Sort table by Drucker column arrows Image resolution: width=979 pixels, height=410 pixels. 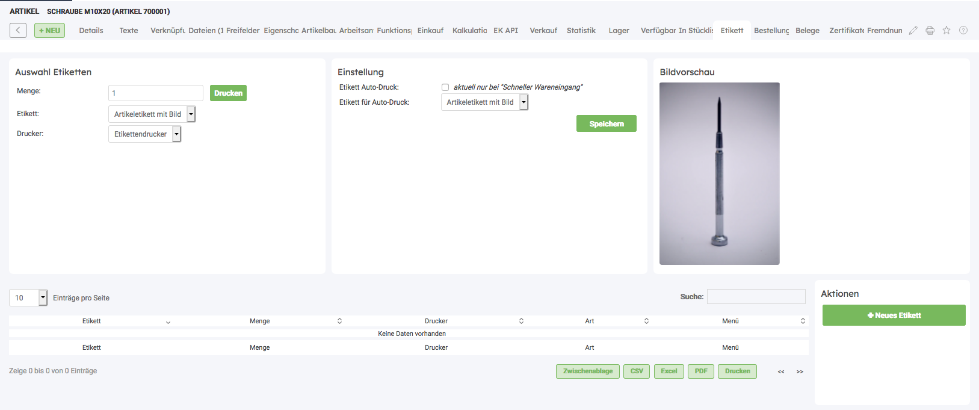tap(521, 321)
